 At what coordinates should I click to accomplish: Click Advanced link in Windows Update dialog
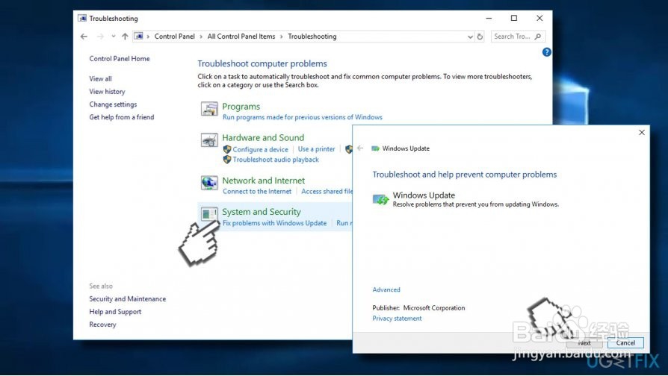pyautogui.click(x=386, y=289)
